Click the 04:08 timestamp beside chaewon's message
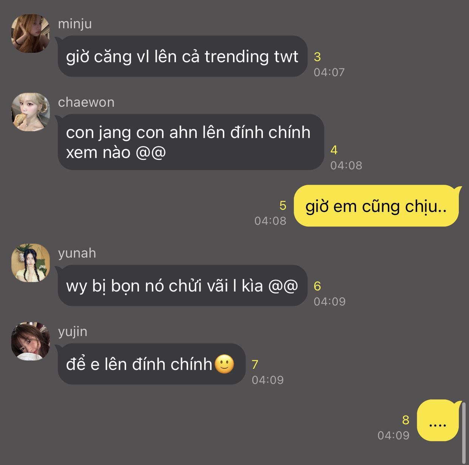 click(x=346, y=165)
